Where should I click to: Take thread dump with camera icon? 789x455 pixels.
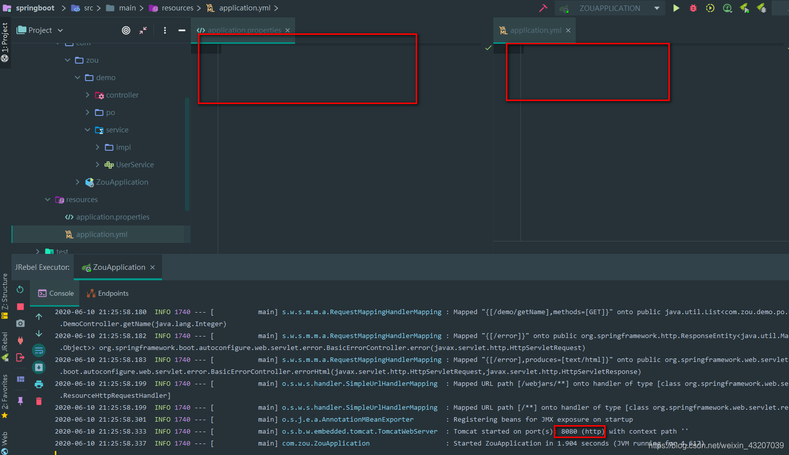point(20,324)
